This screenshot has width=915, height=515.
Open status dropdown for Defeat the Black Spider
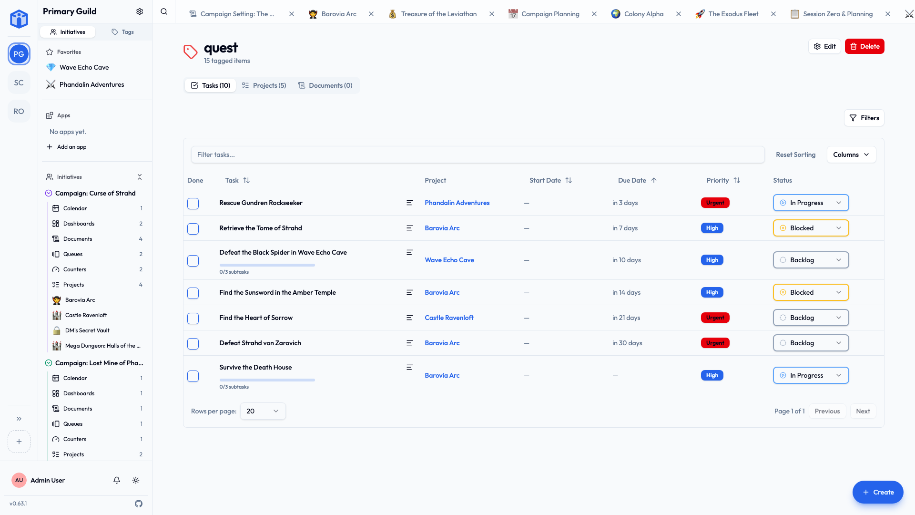pos(811,260)
